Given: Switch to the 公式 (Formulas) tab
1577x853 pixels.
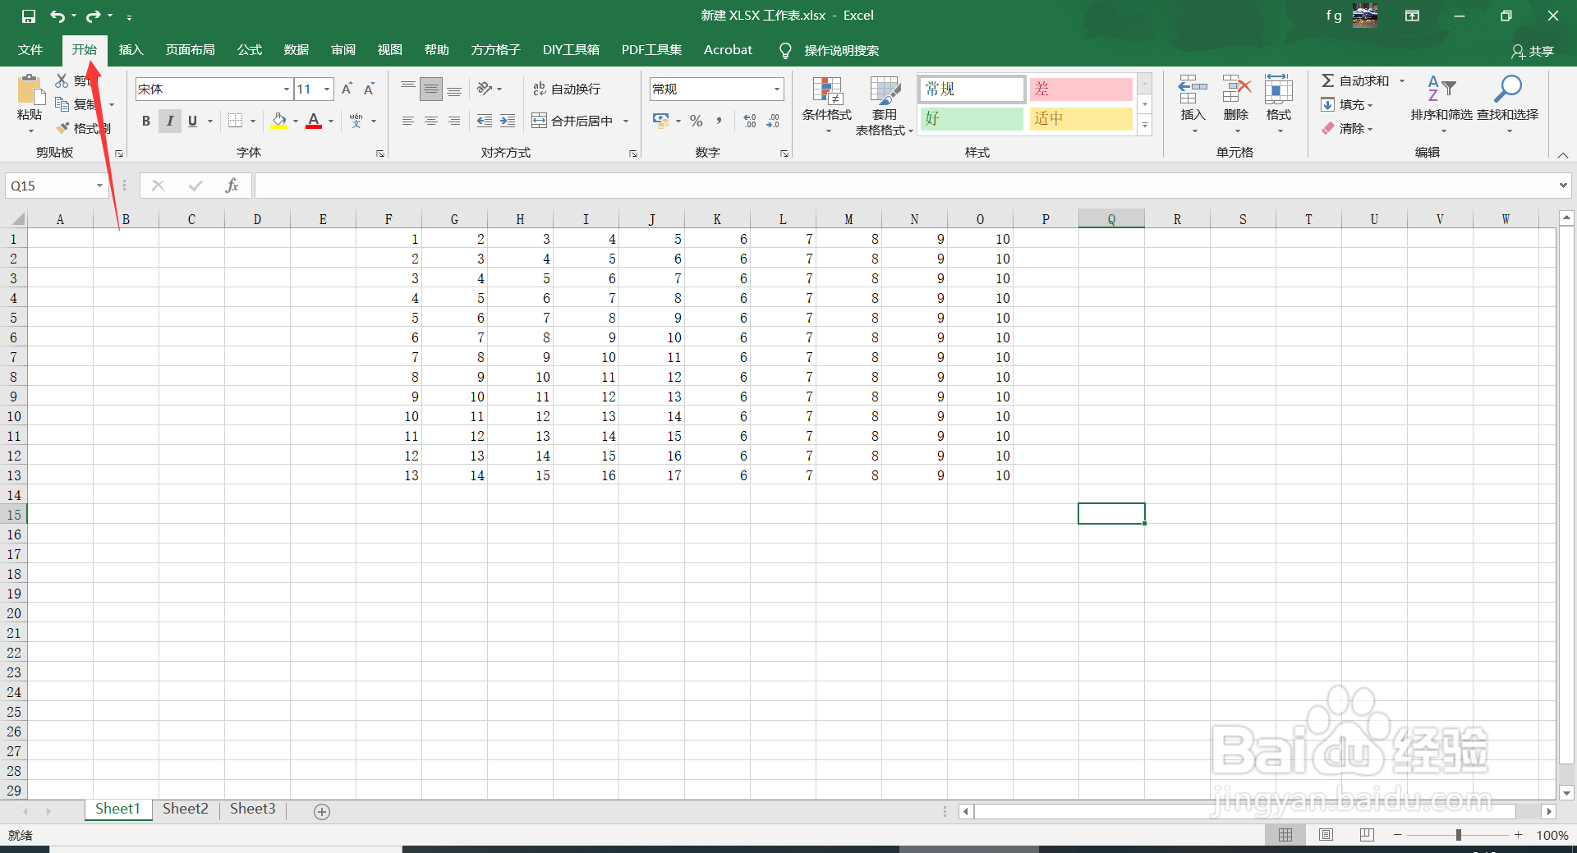Looking at the screenshot, I should point(249,50).
